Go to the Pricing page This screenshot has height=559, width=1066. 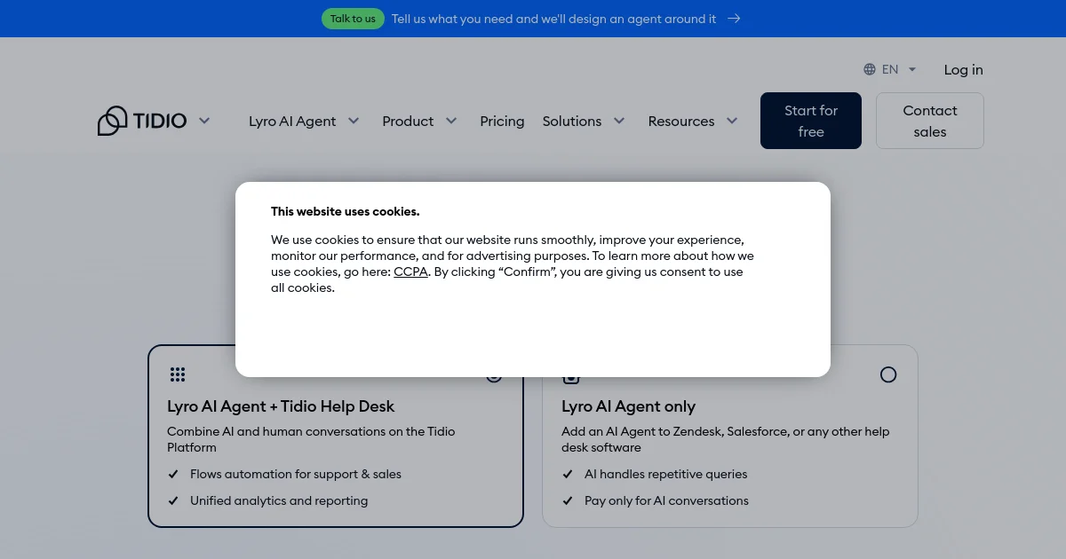click(502, 121)
